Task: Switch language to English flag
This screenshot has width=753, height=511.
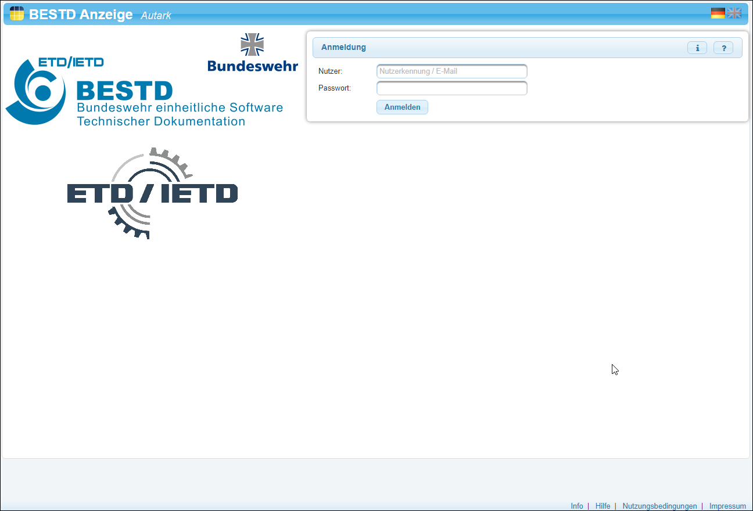Action: tap(734, 13)
